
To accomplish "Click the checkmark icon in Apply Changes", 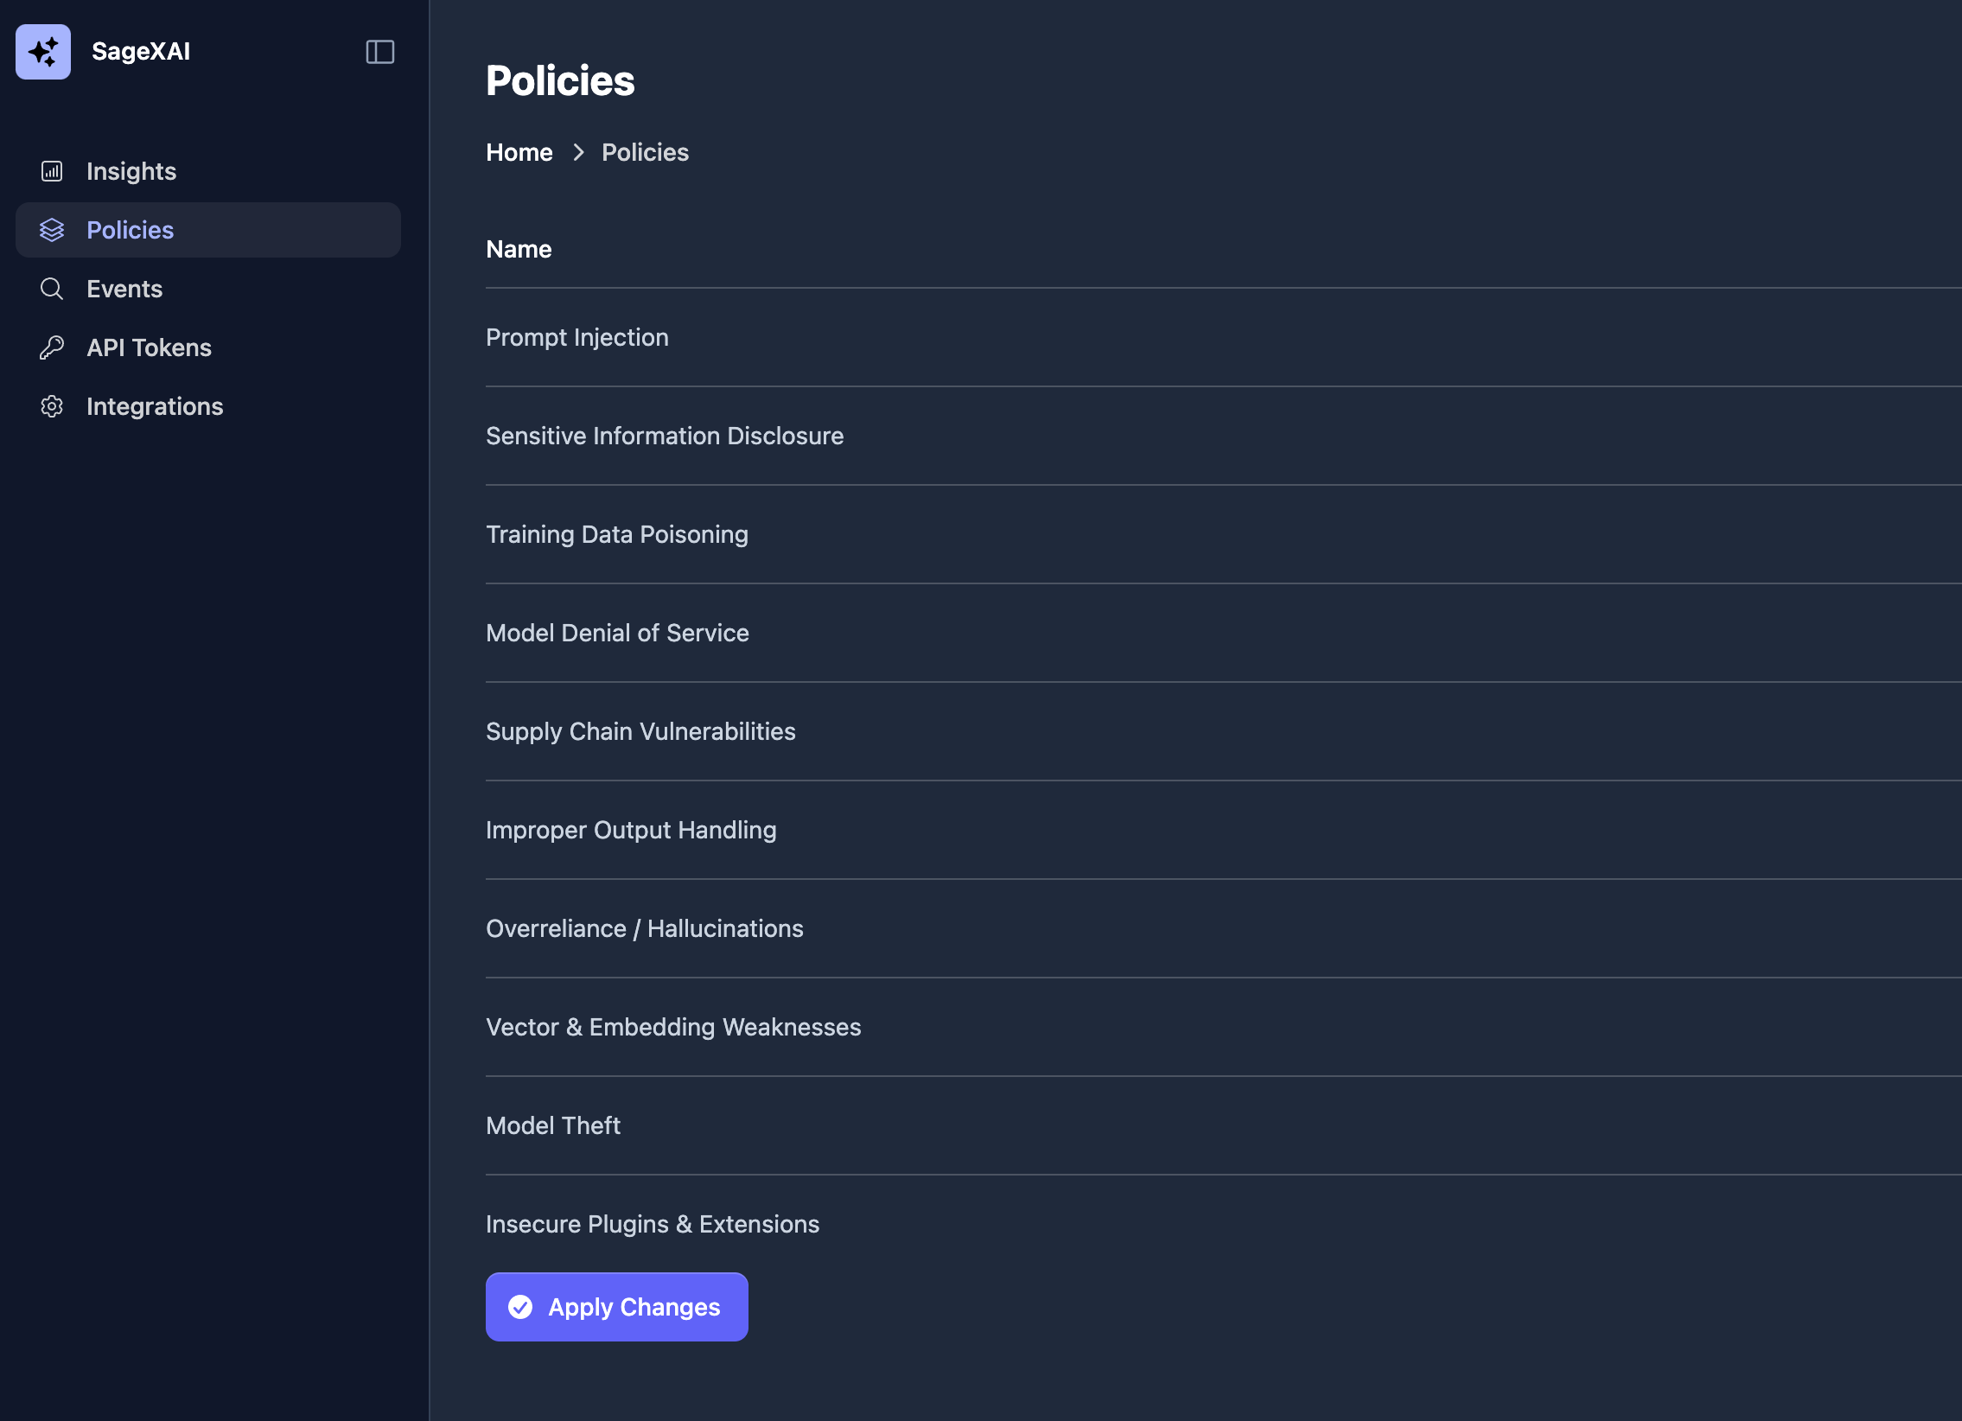I will 520,1307.
